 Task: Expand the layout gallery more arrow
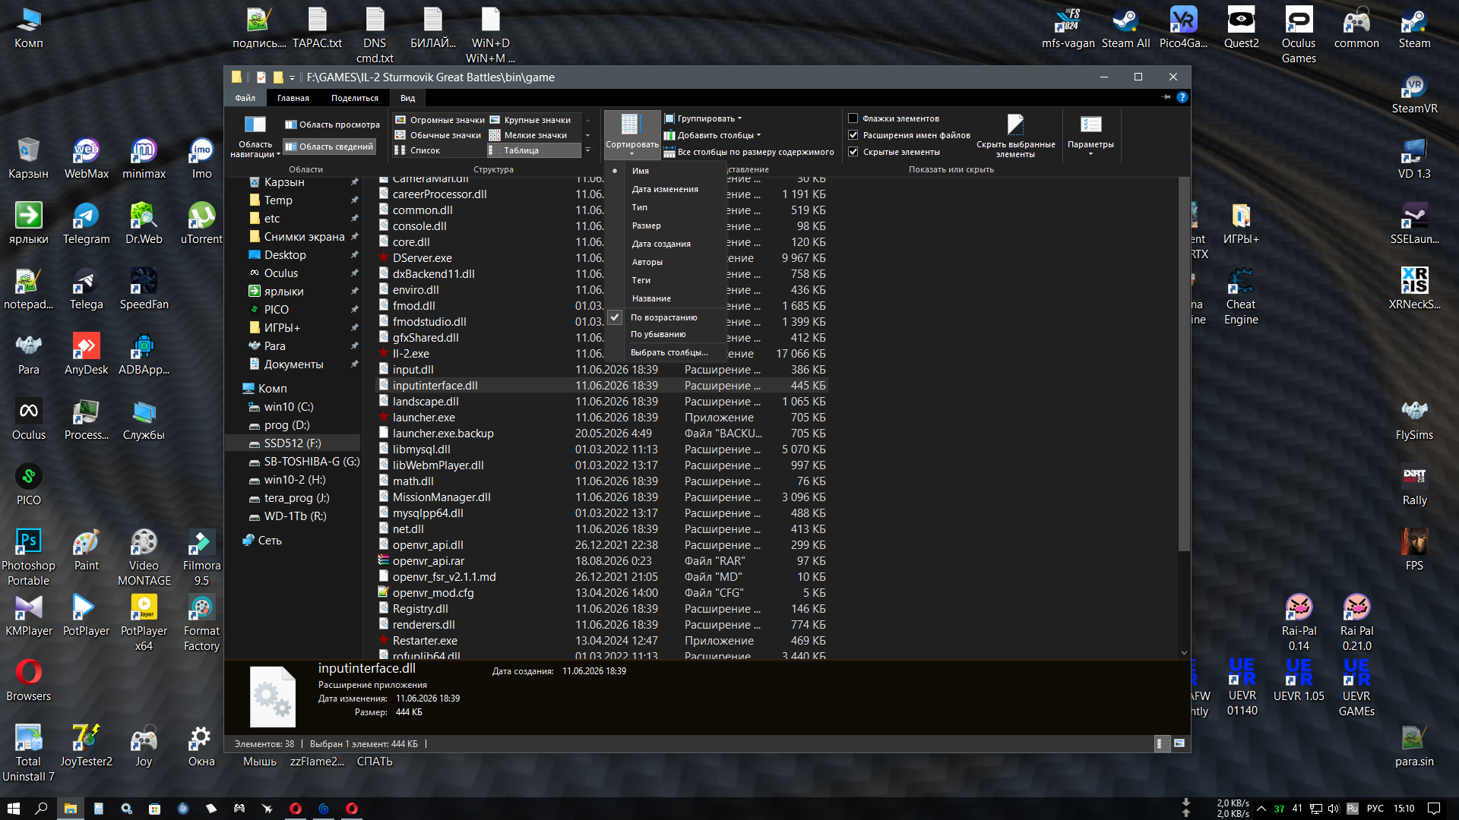coord(587,150)
